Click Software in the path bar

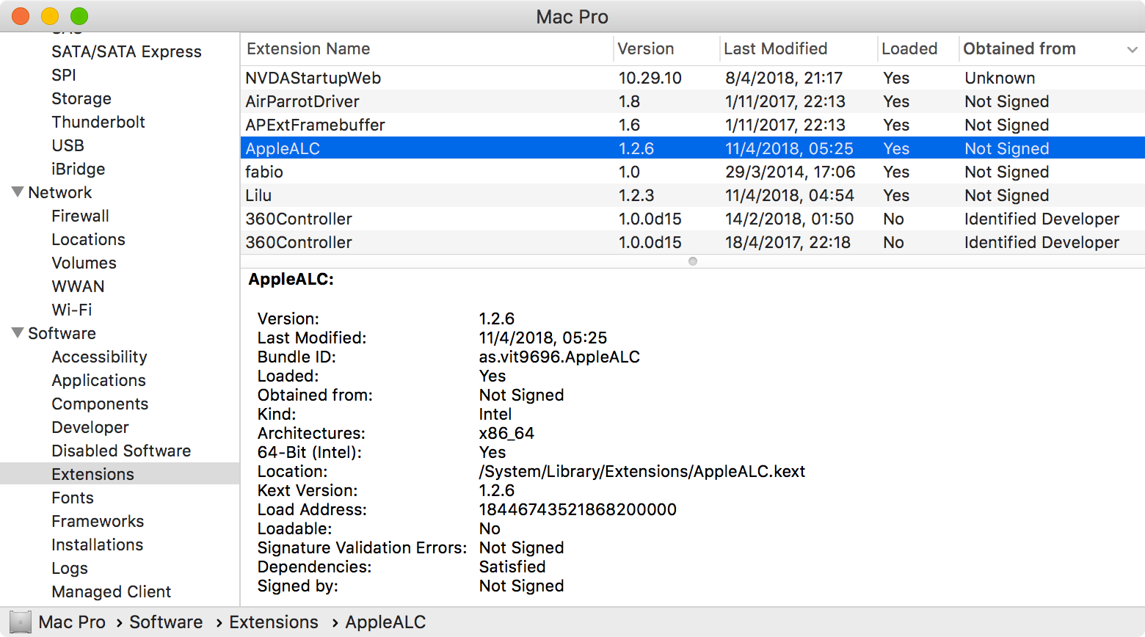pos(166,622)
